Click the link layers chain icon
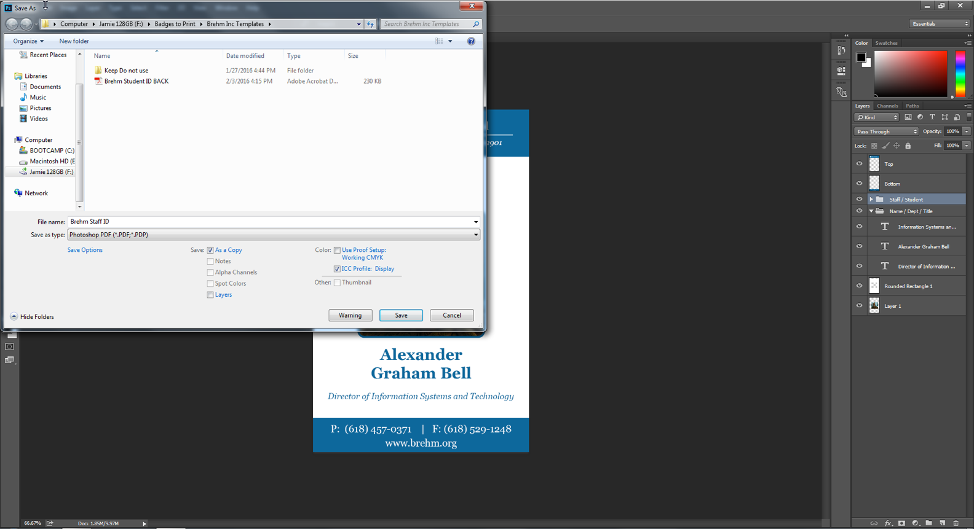 tap(874, 523)
